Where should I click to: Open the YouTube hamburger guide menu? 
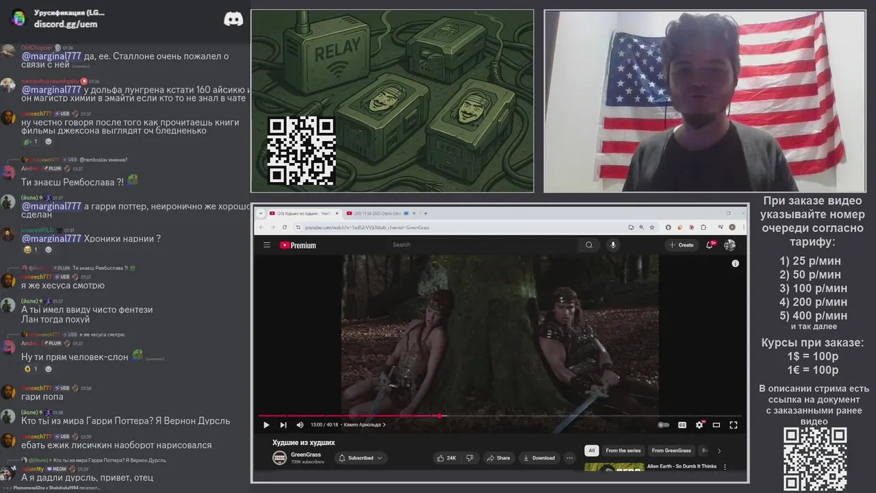266,245
